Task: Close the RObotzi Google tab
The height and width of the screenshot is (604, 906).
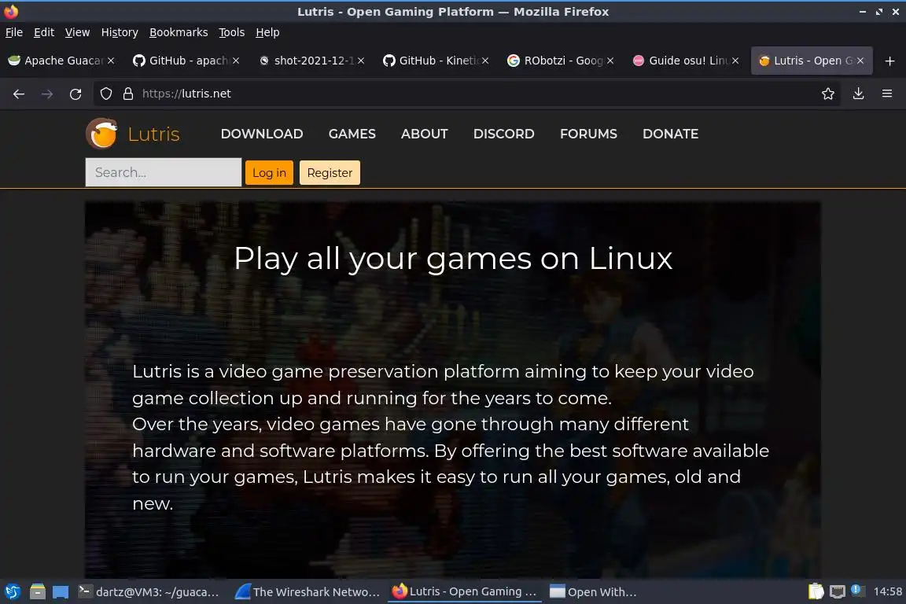Action: point(610,61)
